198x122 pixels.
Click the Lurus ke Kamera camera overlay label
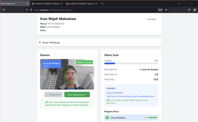[x=51, y=64]
